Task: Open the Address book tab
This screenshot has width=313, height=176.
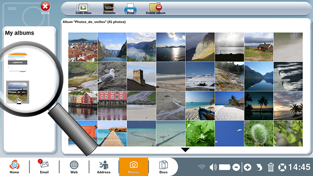Action: point(104,167)
